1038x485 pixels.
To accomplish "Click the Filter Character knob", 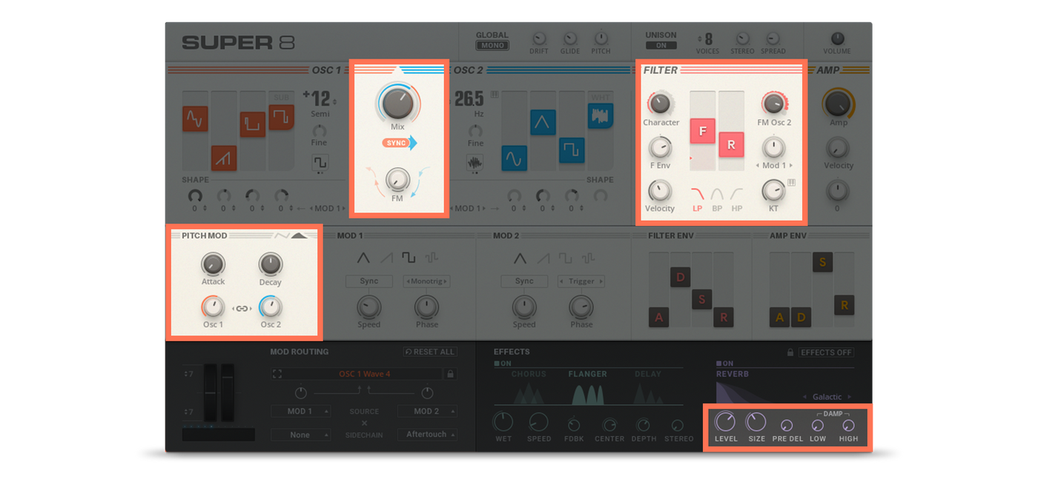I will pos(660,104).
